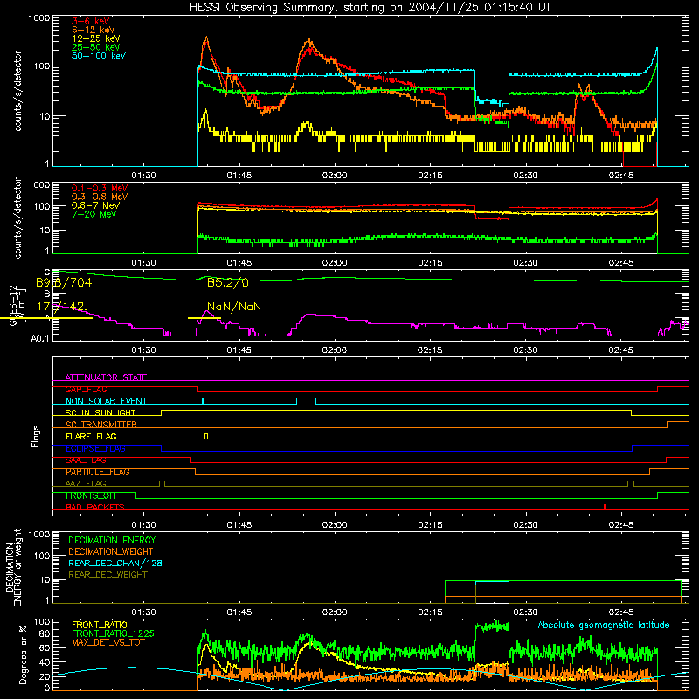This screenshot has height=699, width=699.
Task: Select the green 25-50 keV legend label
Action: pyautogui.click(x=96, y=47)
